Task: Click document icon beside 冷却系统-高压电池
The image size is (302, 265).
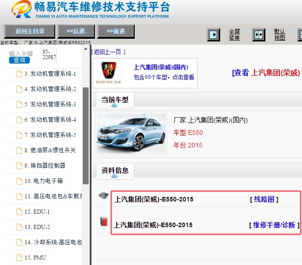Action: (x=19, y=242)
